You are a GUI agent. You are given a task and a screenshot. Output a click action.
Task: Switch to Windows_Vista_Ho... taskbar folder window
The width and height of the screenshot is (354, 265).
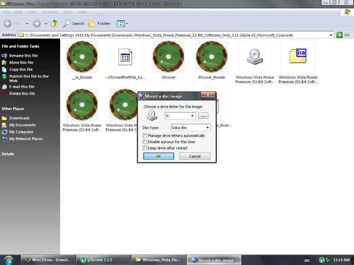(x=158, y=260)
